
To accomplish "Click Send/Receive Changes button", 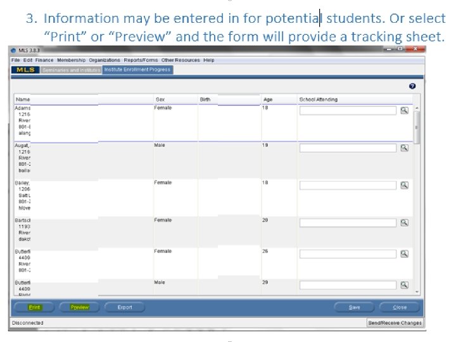I will pos(395,323).
